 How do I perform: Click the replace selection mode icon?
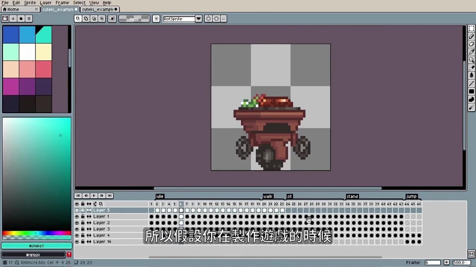pyautogui.click(x=78, y=19)
